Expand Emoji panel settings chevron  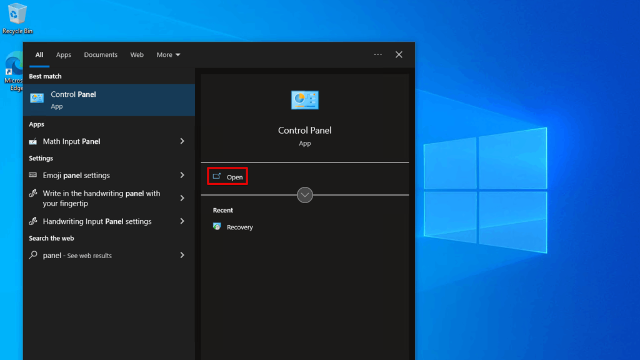181,176
